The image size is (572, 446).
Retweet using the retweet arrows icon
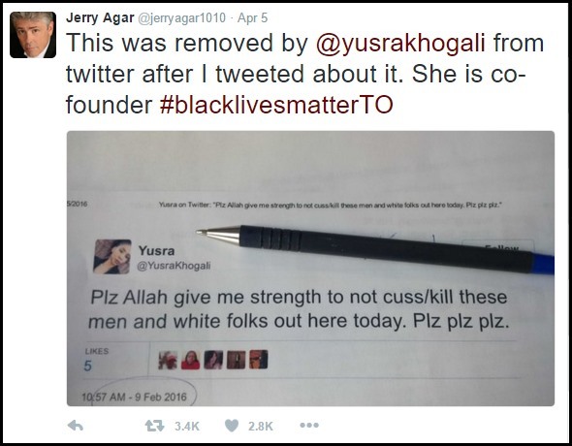pyautogui.click(x=155, y=426)
